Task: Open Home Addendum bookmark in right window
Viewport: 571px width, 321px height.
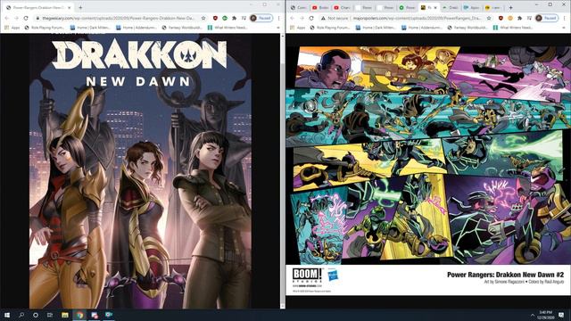Action: 422,28
